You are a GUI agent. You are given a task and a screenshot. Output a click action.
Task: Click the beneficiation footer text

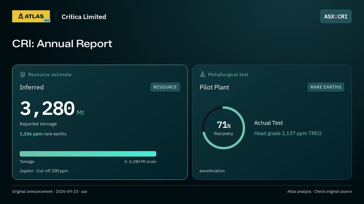tap(212, 171)
